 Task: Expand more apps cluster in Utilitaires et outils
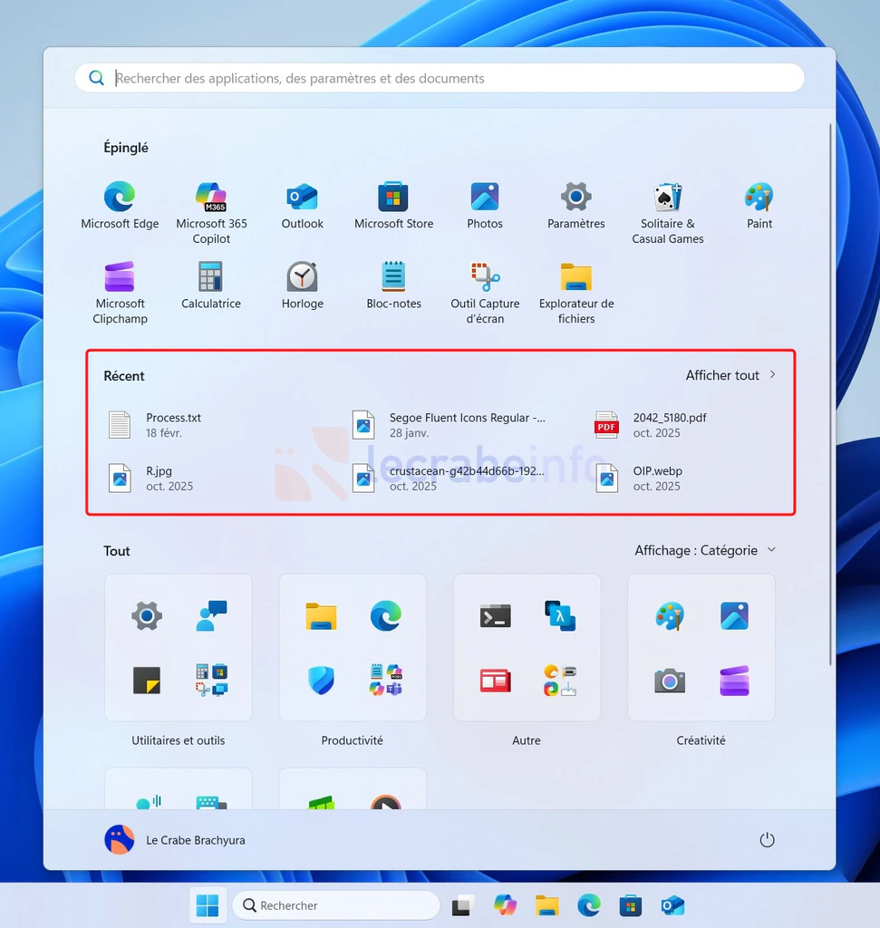pyautogui.click(x=211, y=680)
